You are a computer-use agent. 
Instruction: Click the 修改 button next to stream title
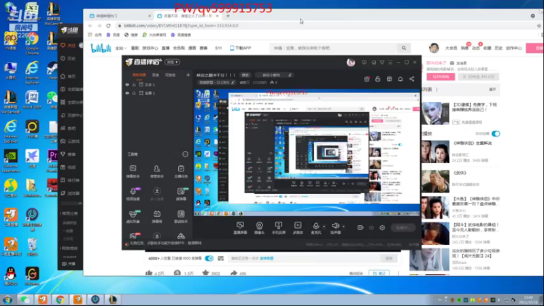coord(245,75)
